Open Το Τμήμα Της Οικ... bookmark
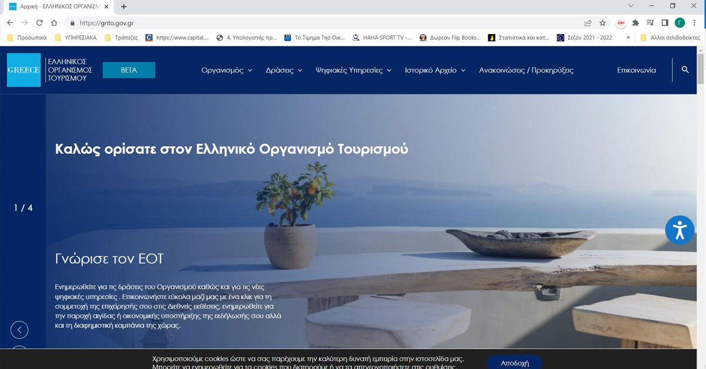706x369 pixels. coord(315,38)
